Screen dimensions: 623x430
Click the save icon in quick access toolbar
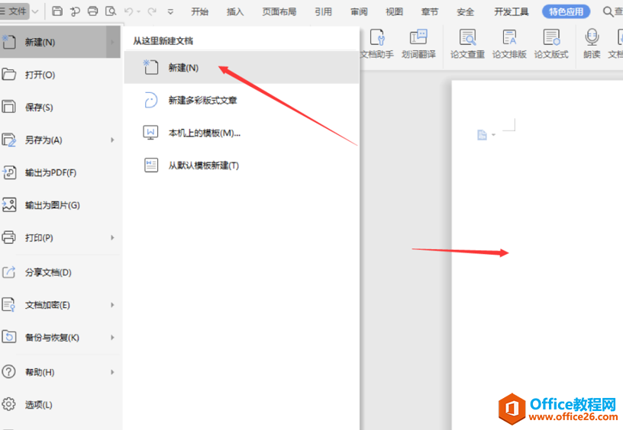point(58,11)
